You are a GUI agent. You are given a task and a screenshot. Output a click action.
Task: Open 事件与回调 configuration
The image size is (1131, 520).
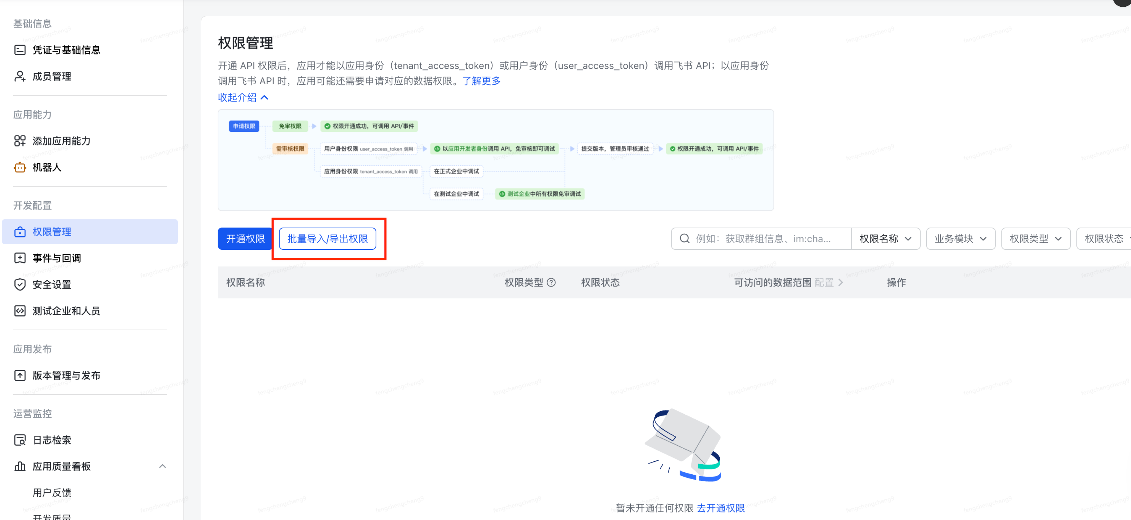coord(56,258)
